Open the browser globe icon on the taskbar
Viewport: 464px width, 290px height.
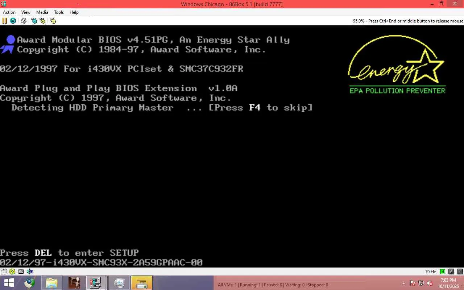click(30, 283)
